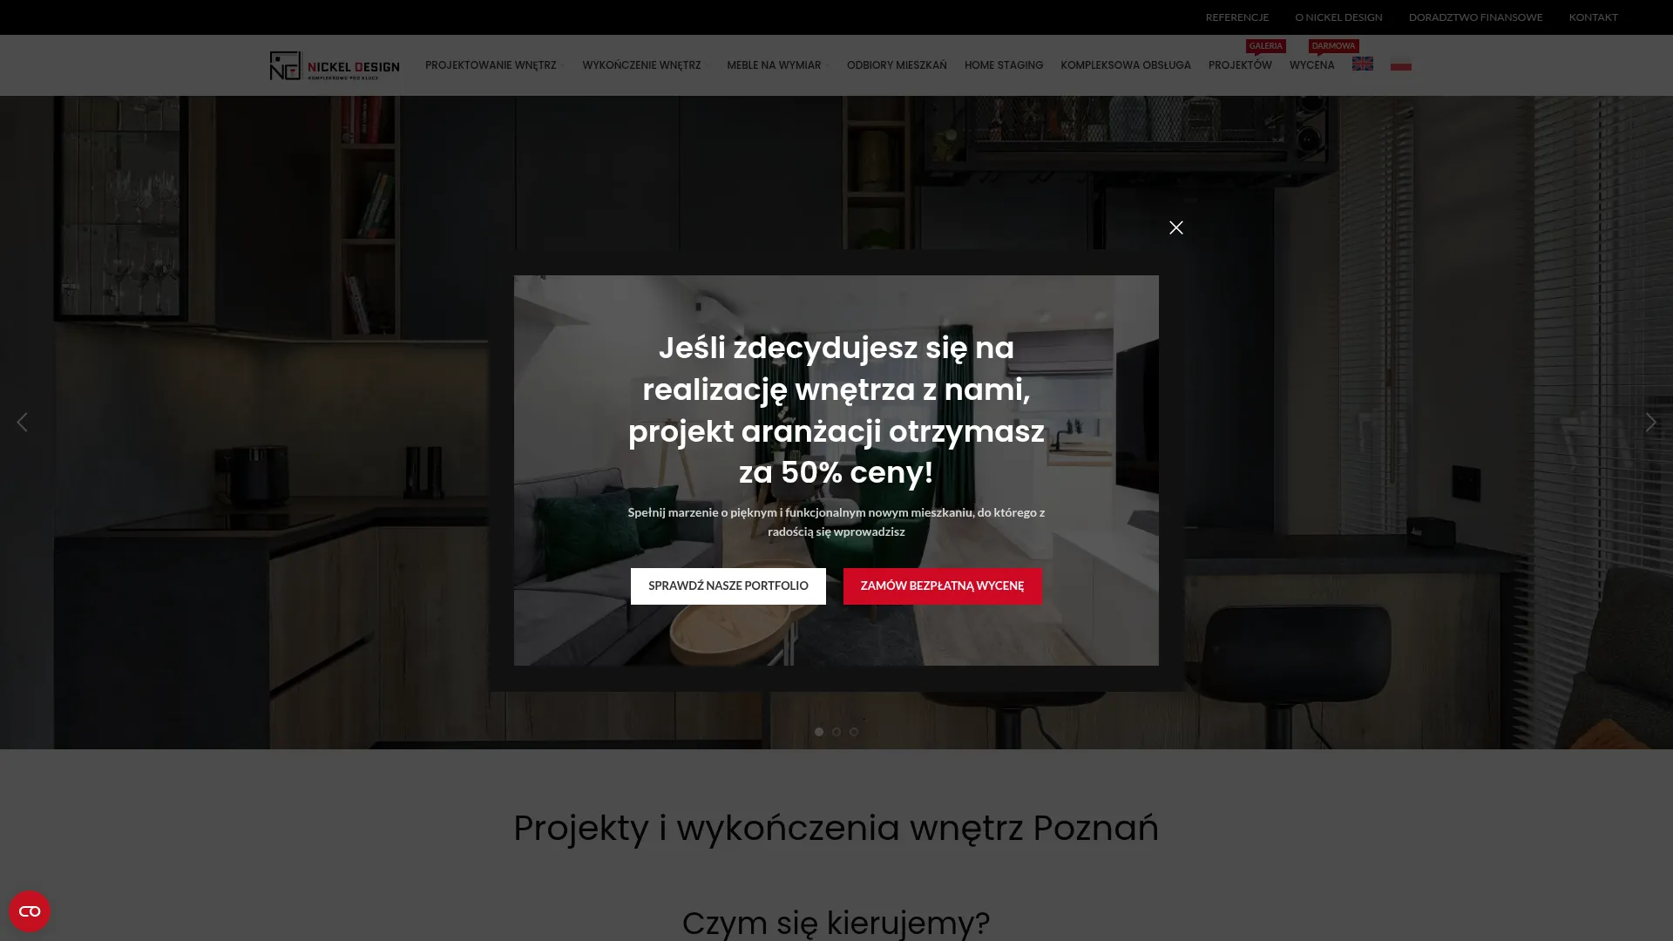
Task: Select the second carousel indicator dot
Action: (x=836, y=732)
